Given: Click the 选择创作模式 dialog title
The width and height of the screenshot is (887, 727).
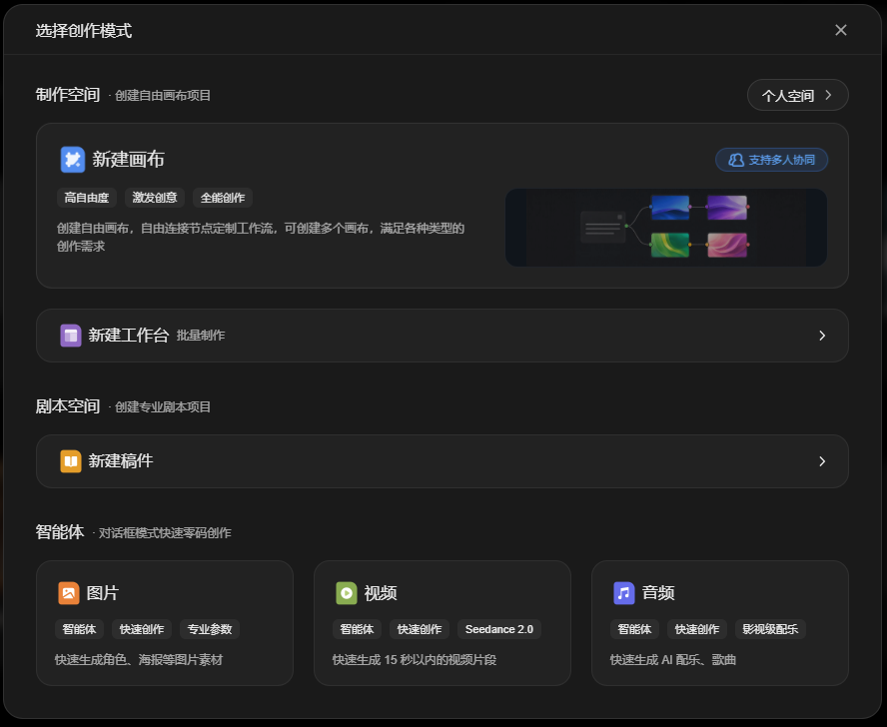Looking at the screenshot, I should click(x=84, y=31).
